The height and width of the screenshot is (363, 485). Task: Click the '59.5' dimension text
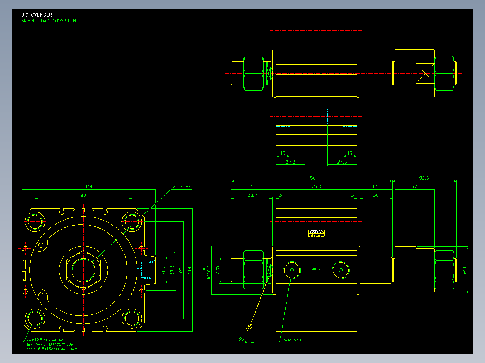click(424, 178)
